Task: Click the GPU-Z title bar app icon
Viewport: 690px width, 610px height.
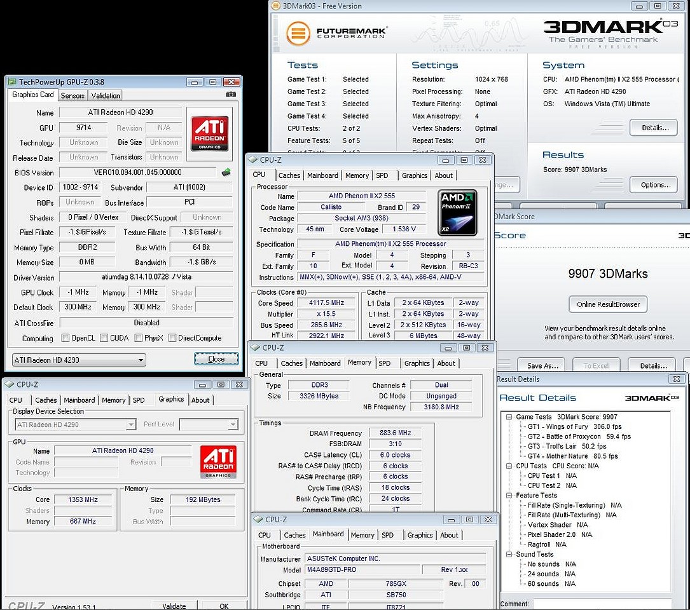Action: 11,82
